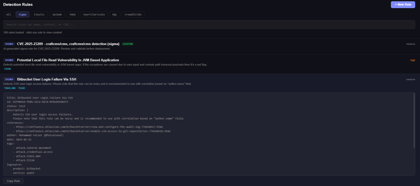Click the '100 rules loaded' status text
This screenshot has height=186, width=420.
(x=14, y=32)
